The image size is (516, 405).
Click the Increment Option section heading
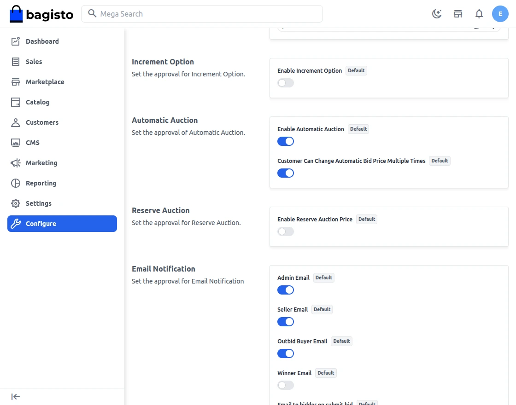(163, 62)
